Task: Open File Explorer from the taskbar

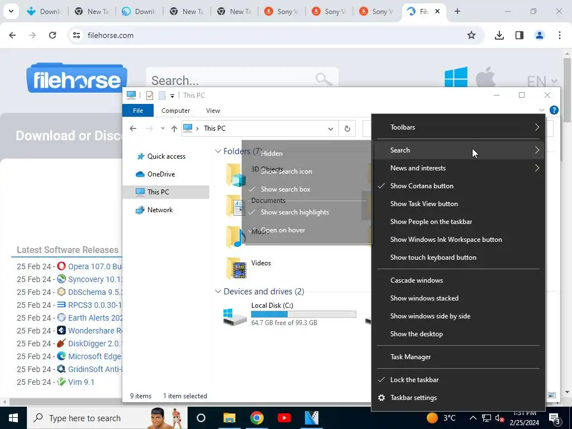Action: [x=230, y=418]
